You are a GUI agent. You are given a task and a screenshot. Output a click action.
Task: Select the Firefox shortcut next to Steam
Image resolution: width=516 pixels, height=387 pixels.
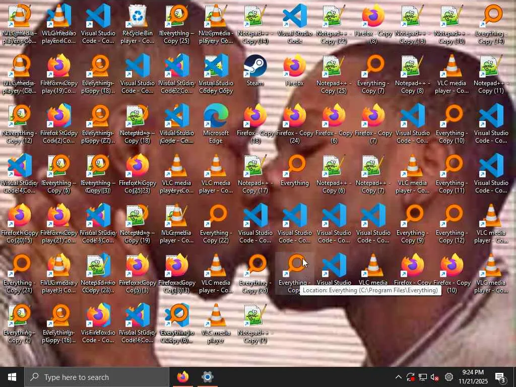tap(294, 71)
